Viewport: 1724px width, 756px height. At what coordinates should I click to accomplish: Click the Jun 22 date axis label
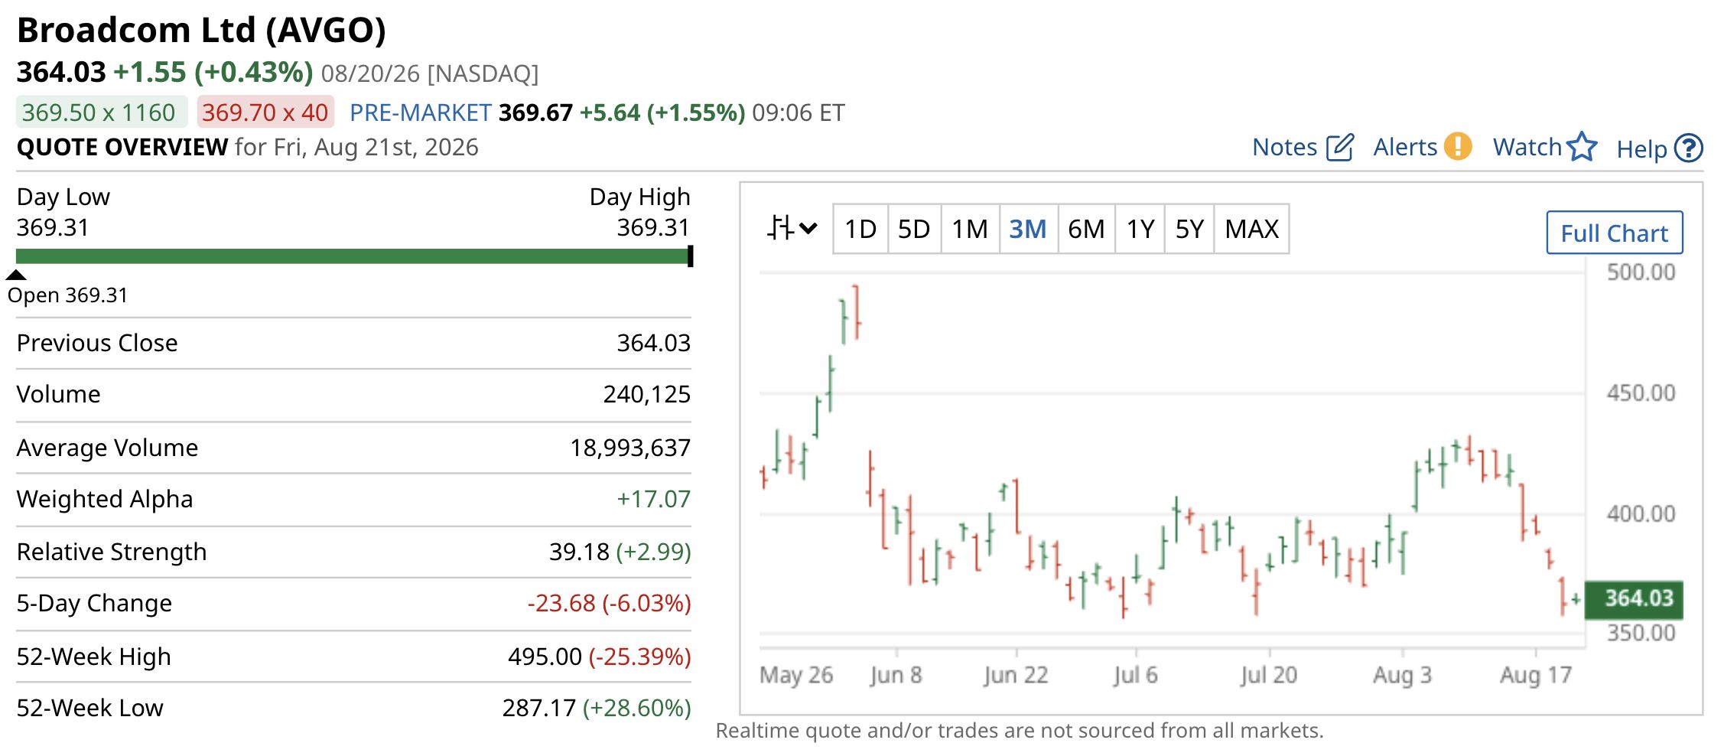pos(1016,675)
